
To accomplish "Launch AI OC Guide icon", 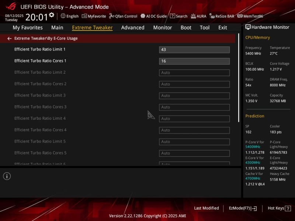I will 143,16.
